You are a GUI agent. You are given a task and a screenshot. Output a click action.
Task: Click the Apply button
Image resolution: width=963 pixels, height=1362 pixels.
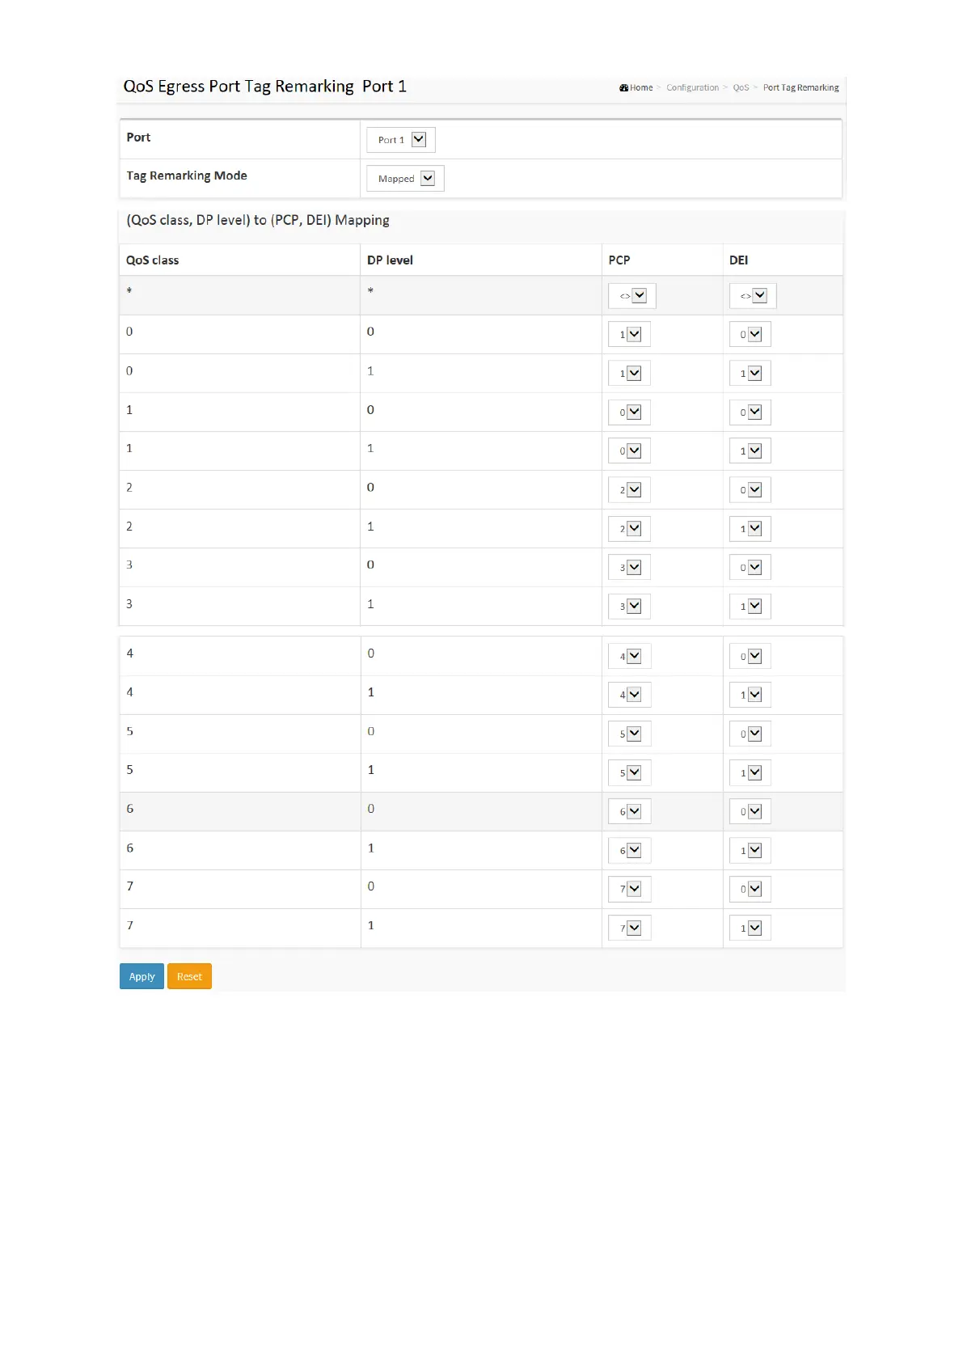142,976
